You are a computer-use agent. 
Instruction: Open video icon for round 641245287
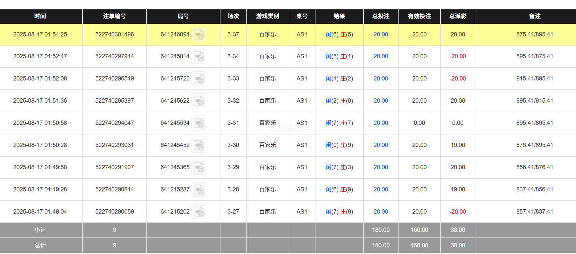coord(199,190)
